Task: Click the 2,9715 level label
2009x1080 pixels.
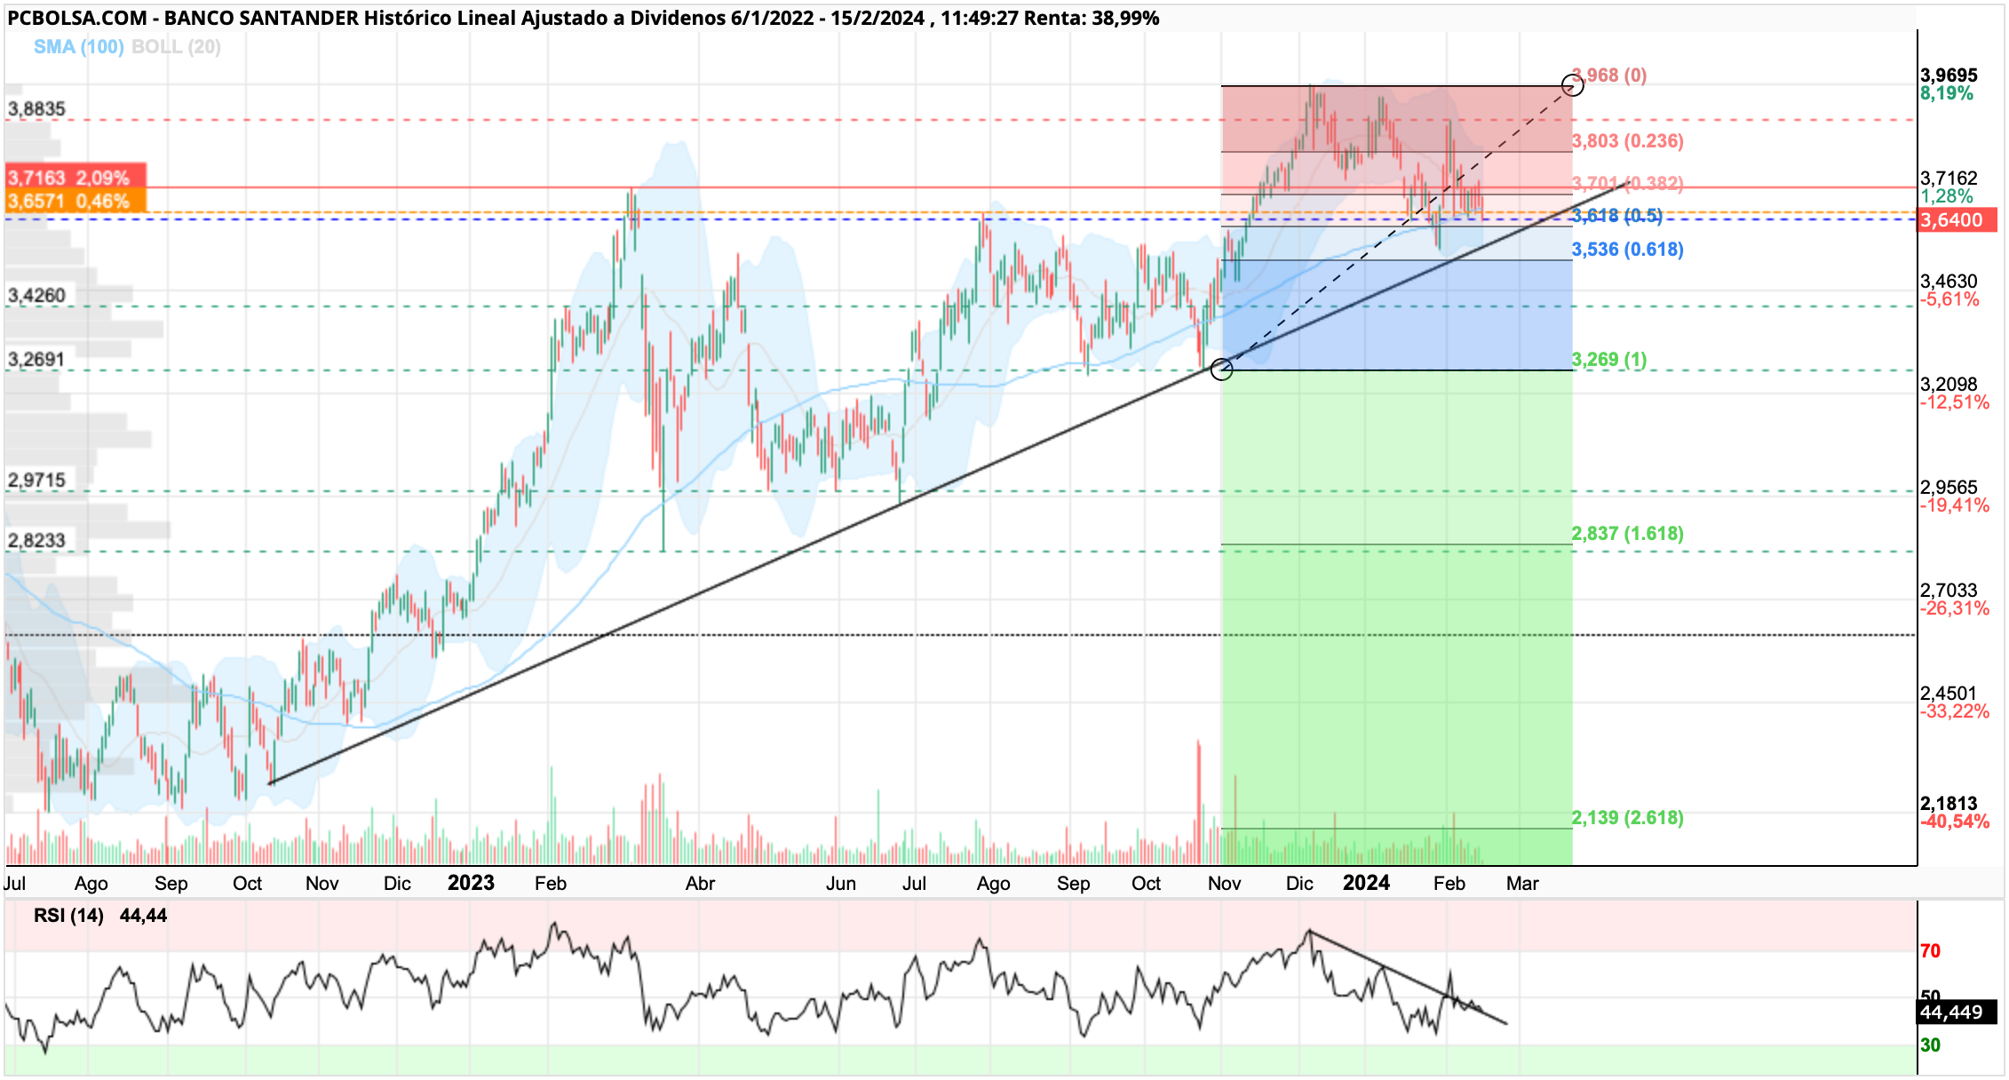Action: point(36,480)
